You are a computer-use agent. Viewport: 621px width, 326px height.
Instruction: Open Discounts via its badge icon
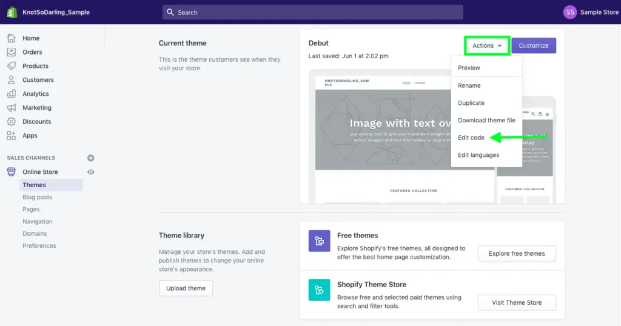click(x=12, y=122)
